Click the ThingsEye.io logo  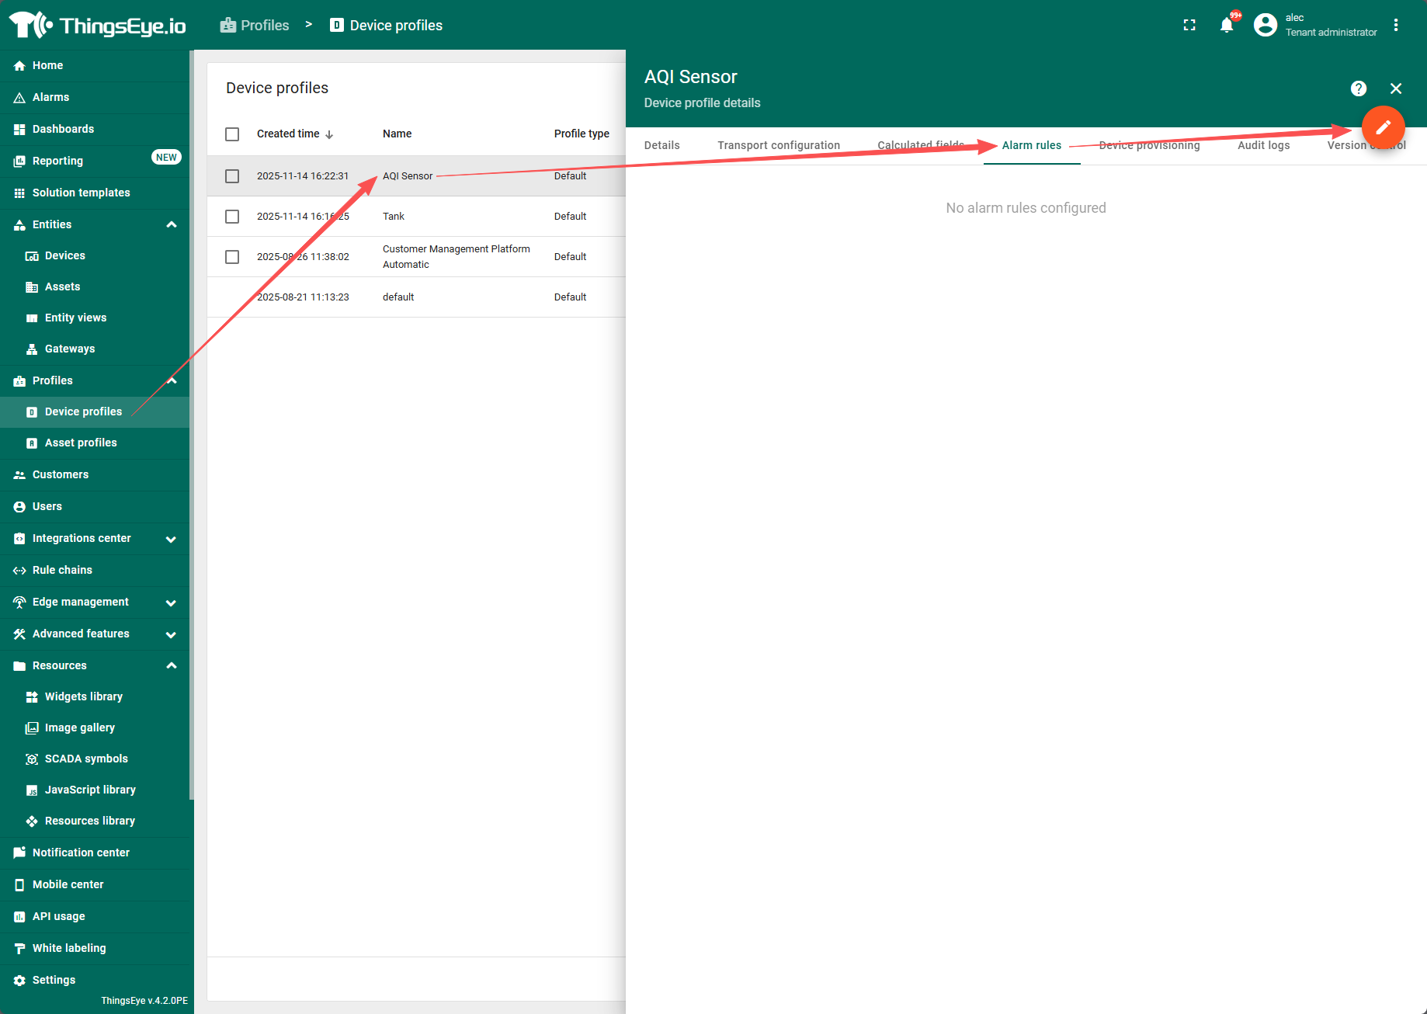[98, 25]
